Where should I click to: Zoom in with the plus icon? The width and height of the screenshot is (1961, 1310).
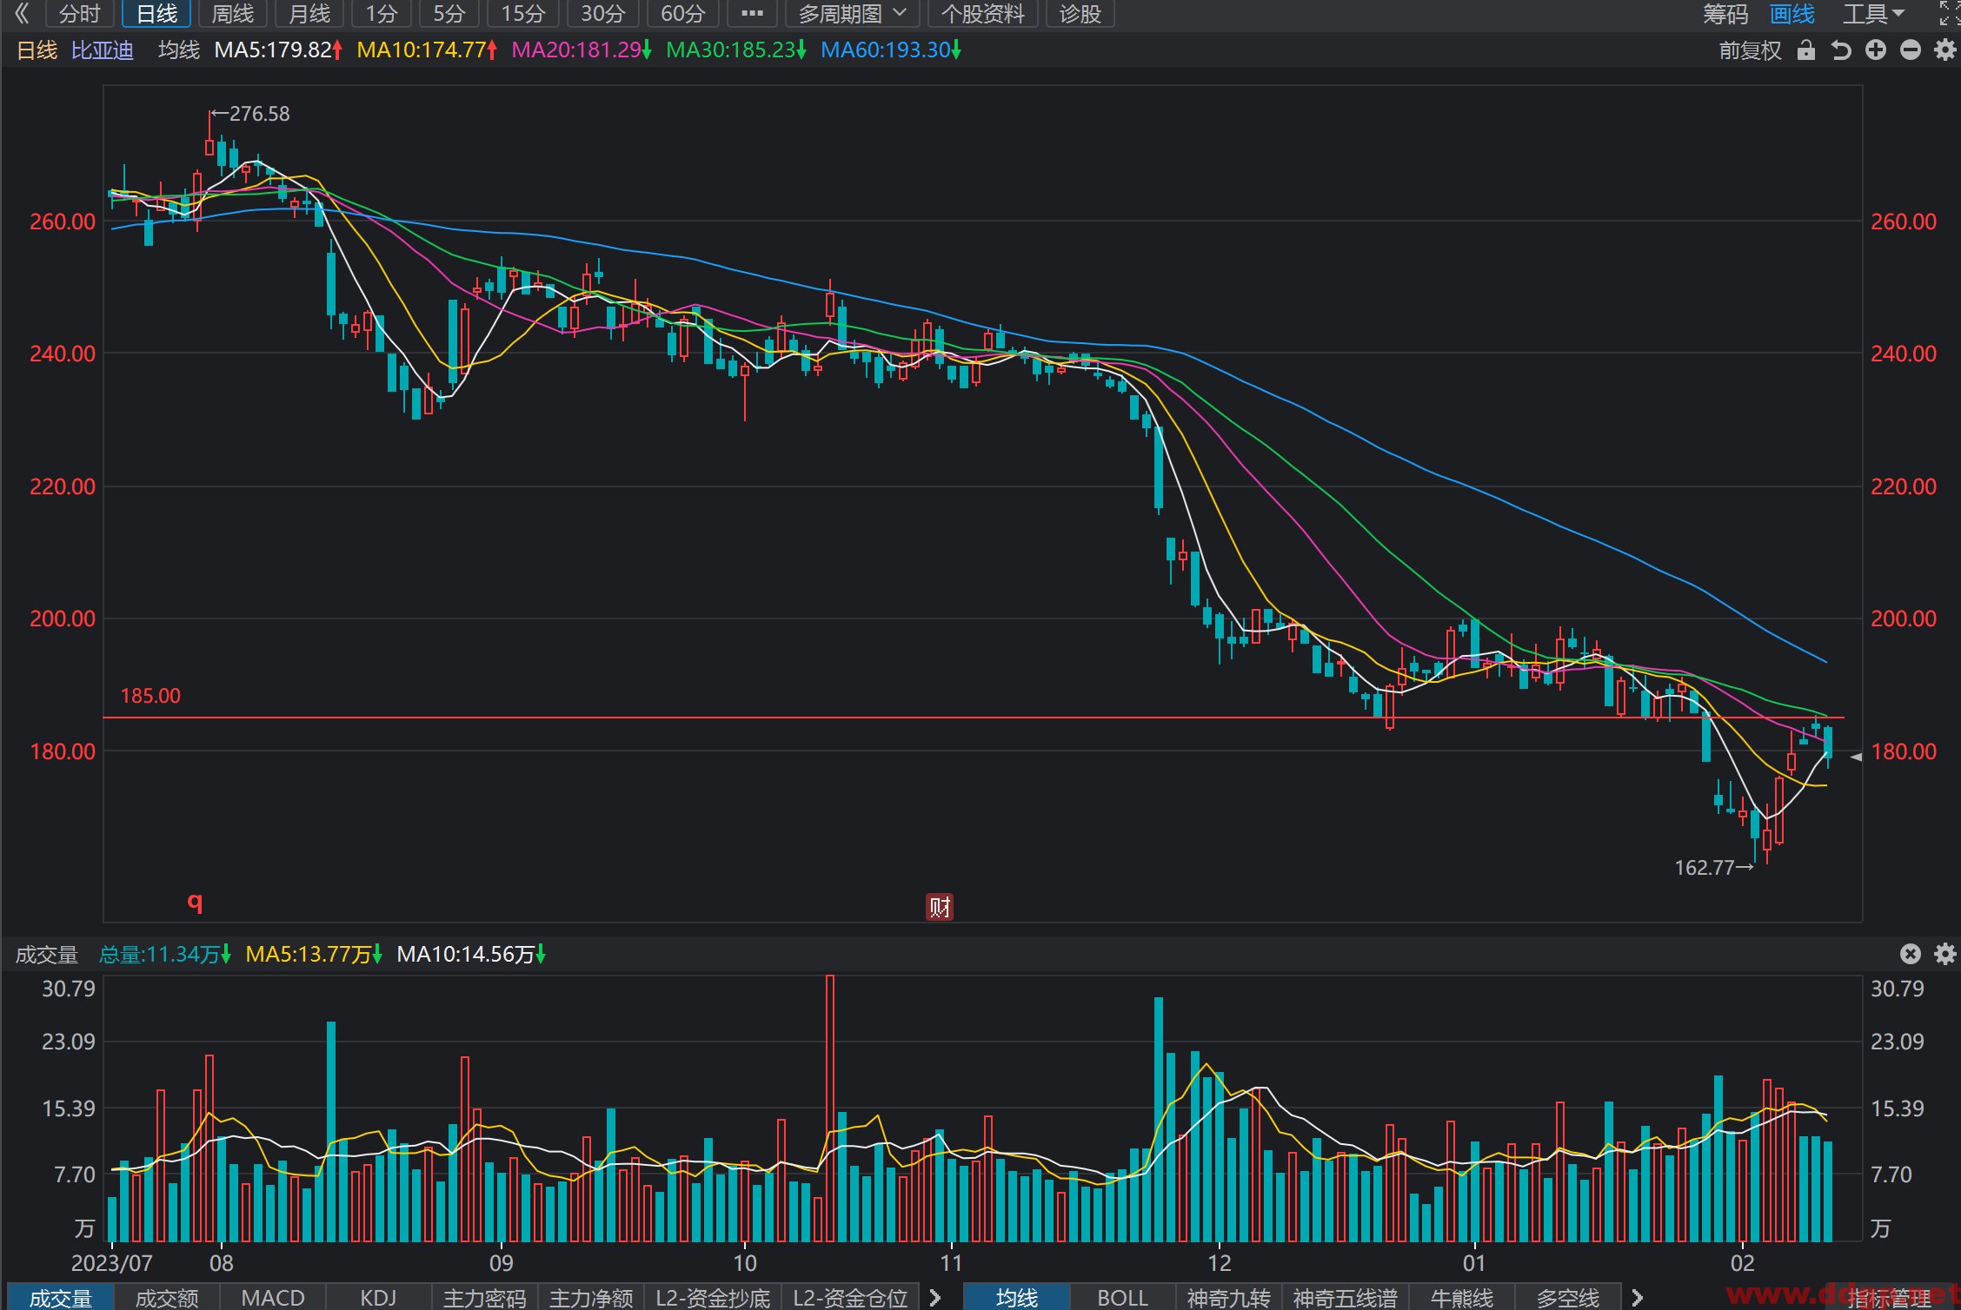coord(1875,50)
